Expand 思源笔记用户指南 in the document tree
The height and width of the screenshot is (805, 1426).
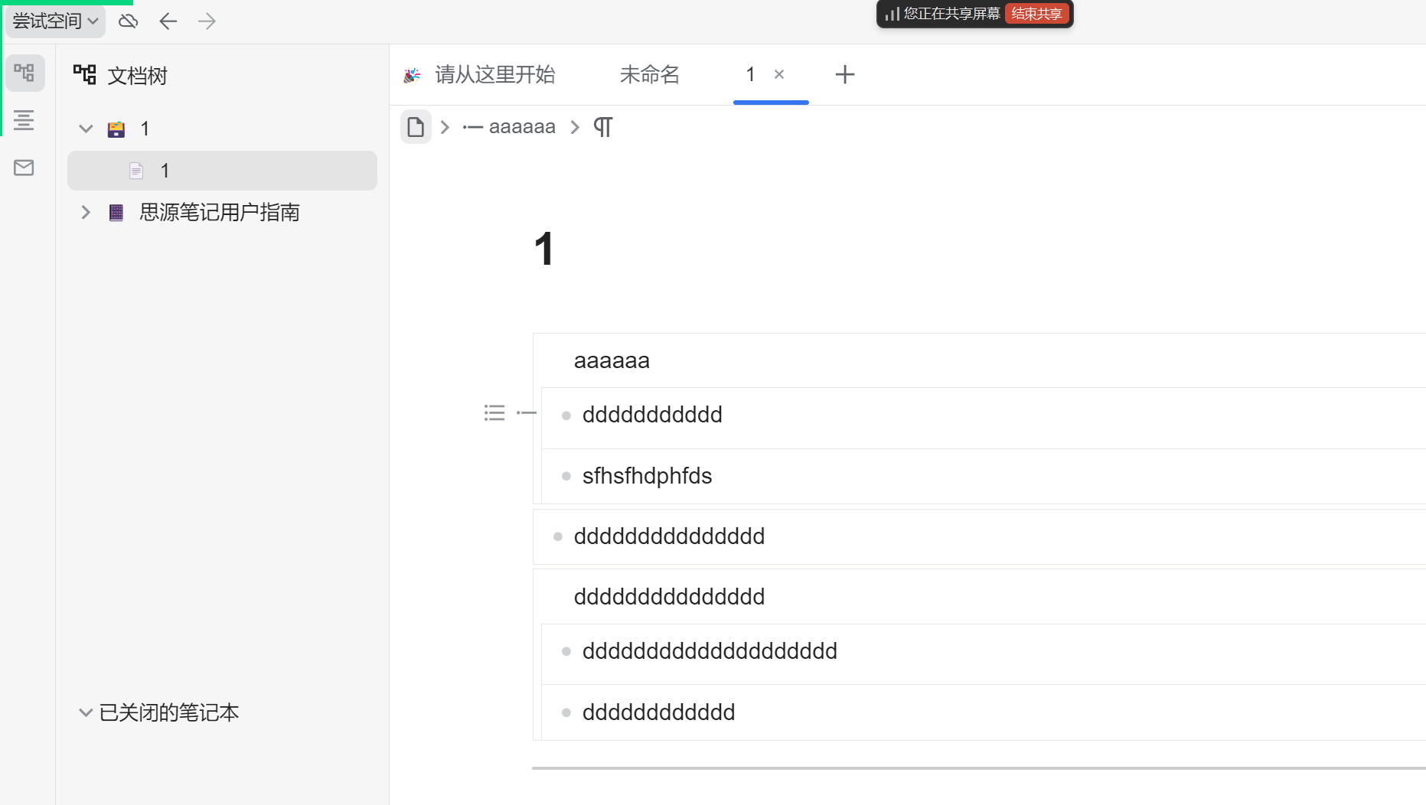[86, 212]
